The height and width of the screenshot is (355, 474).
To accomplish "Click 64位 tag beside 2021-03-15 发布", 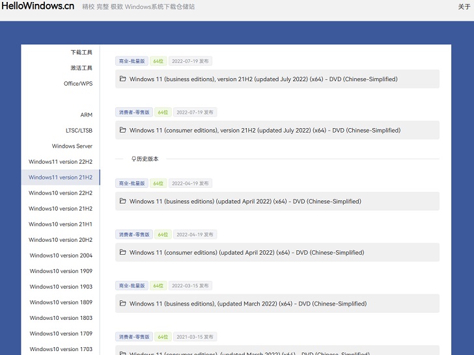I will pyautogui.click(x=163, y=337).
